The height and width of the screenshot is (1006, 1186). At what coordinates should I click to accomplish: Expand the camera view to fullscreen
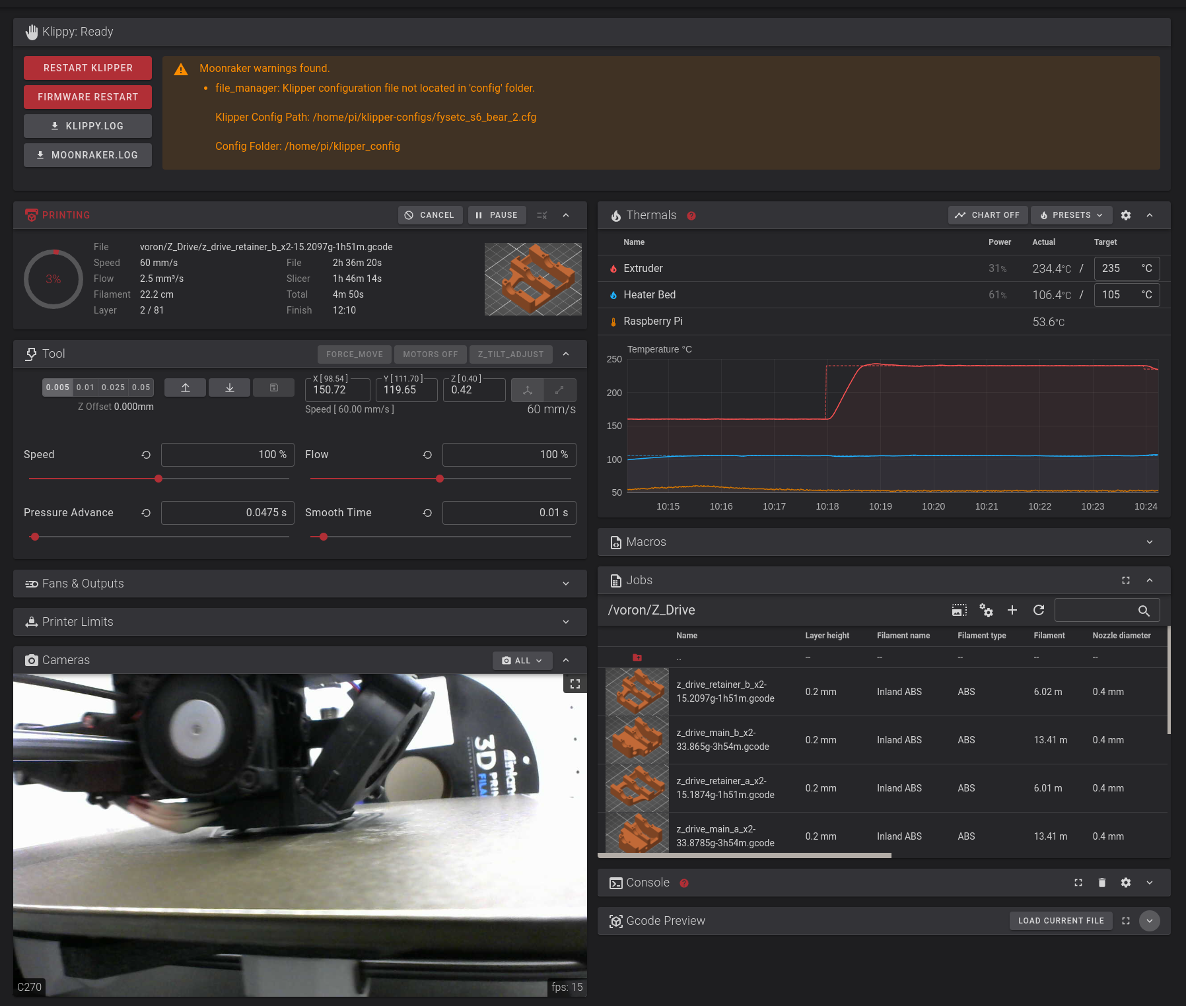575,683
